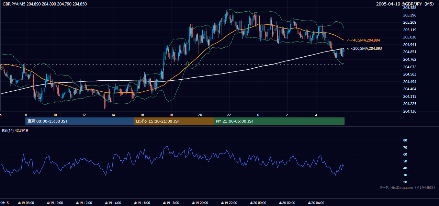Click RSI scale level 60

click(x=405, y=154)
